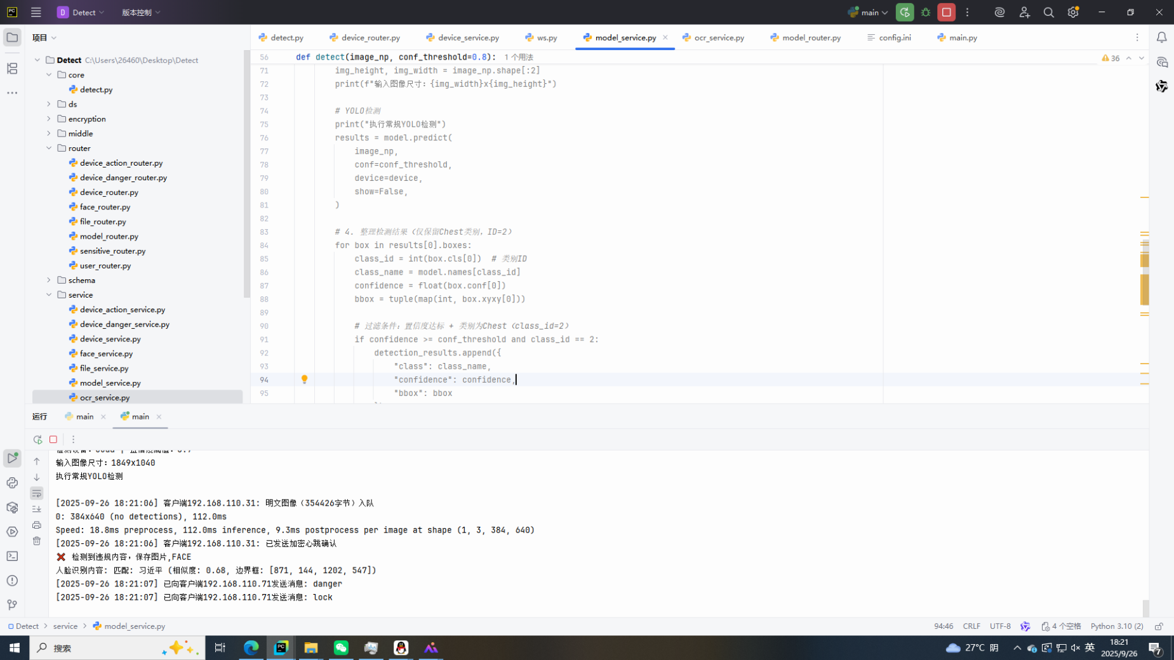This screenshot has width=1174, height=660.
Task: Click the Python 3.10 interpreter in status bar
Action: point(1116,626)
